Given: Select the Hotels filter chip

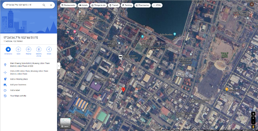Looking at the screenshot, I should (83, 5).
